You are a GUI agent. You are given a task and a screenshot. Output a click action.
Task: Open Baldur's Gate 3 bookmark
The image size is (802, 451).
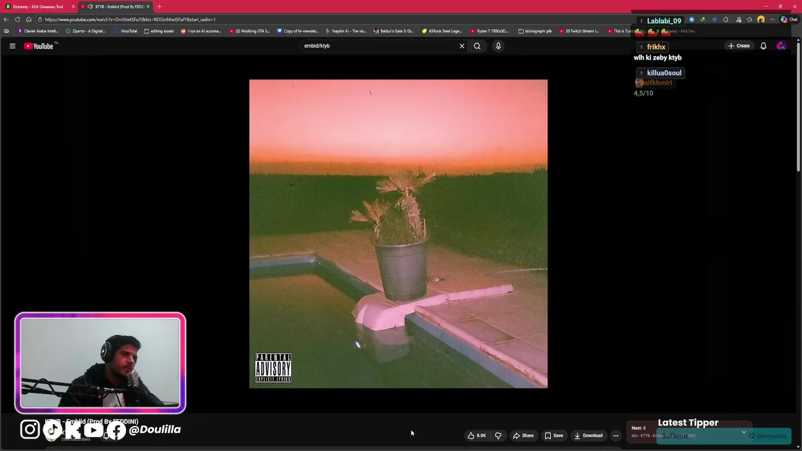[393, 31]
